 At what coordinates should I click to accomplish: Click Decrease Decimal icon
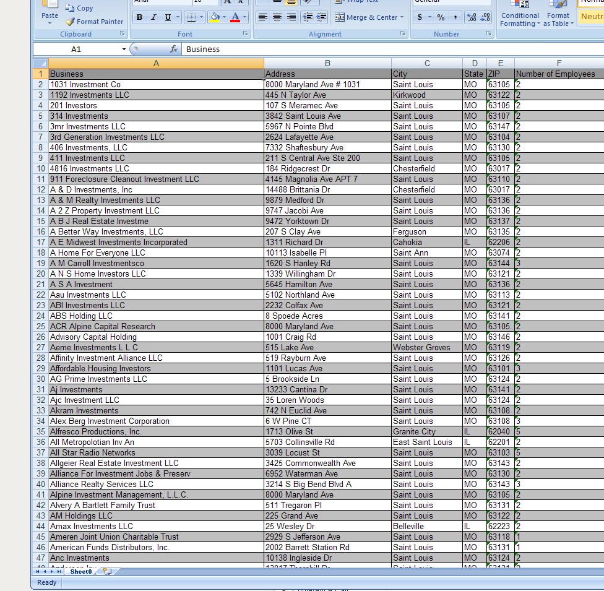(x=485, y=17)
